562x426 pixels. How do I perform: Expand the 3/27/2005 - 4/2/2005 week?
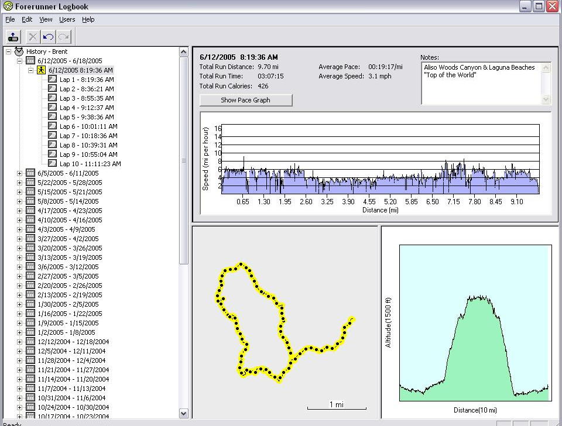tap(20, 239)
